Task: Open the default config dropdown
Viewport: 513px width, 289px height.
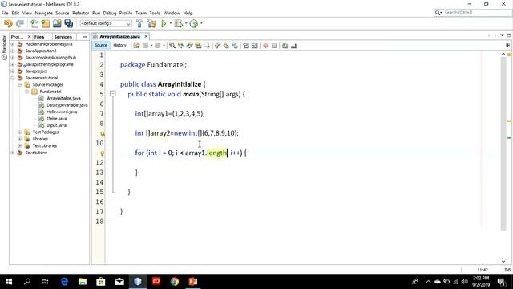Action: (x=106, y=23)
